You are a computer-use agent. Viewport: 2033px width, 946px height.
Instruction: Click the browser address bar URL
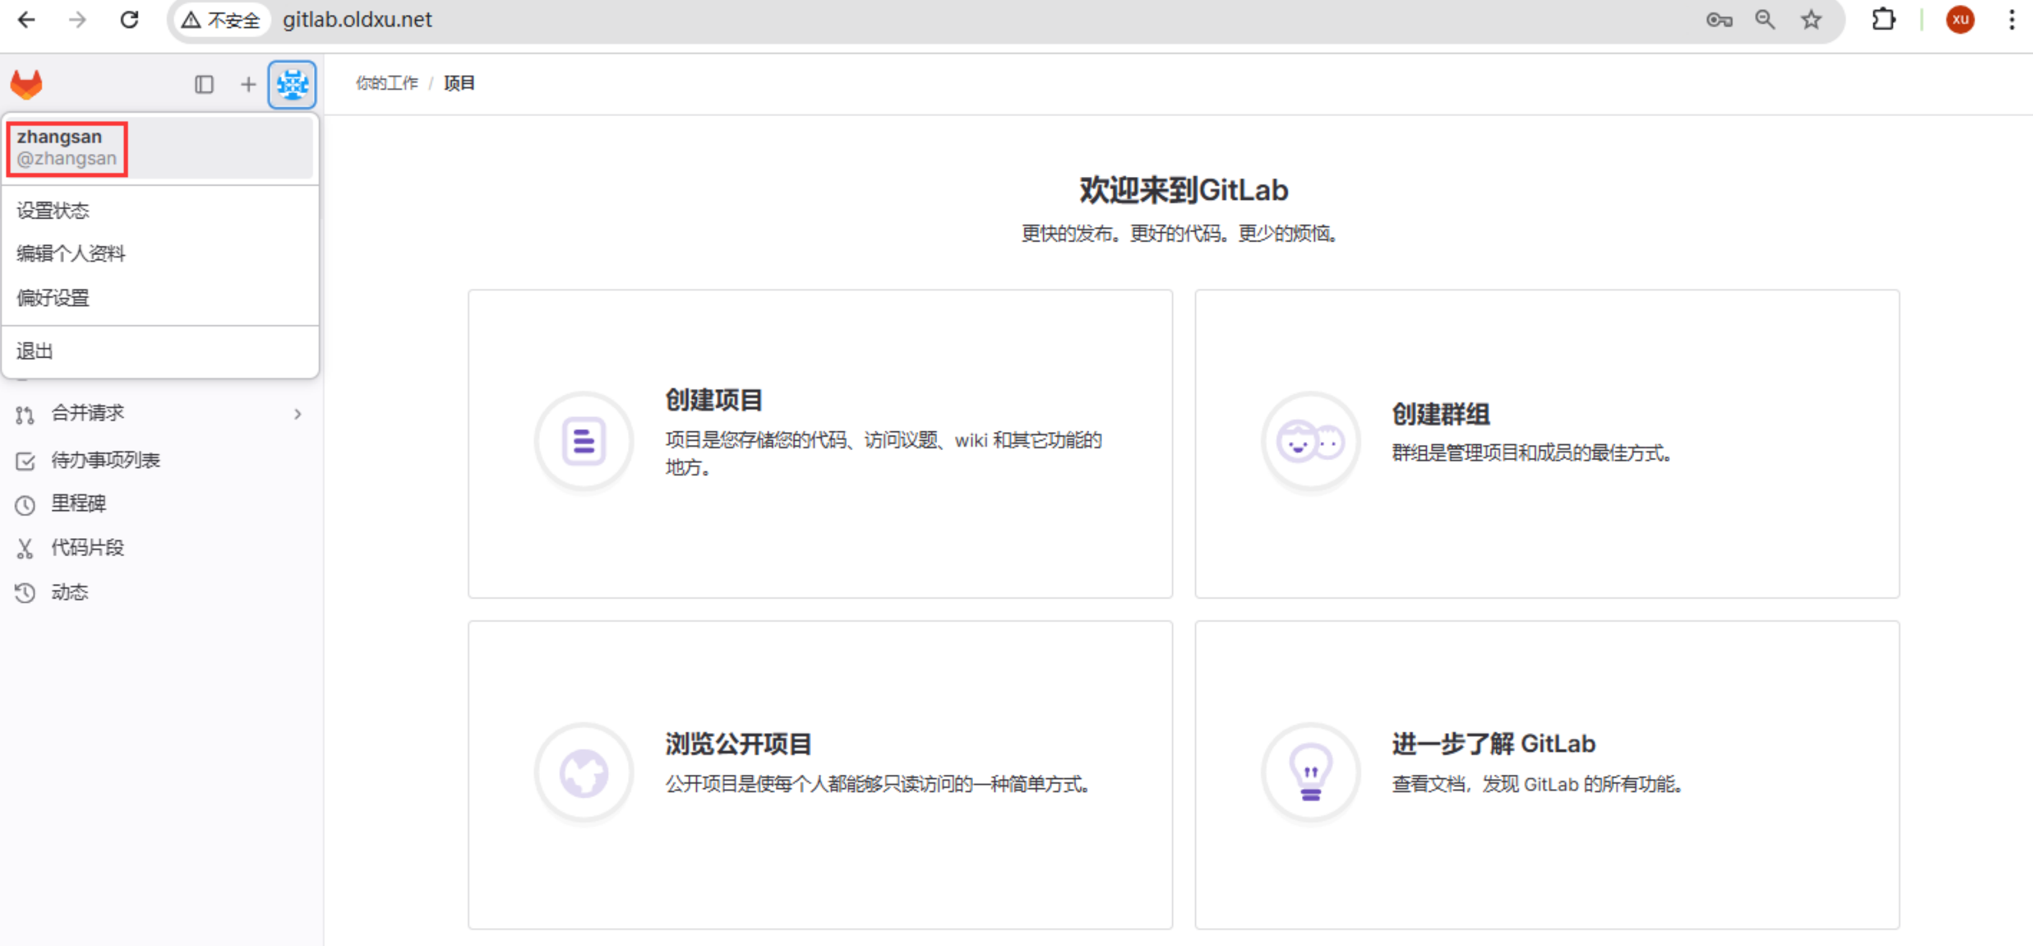click(357, 20)
